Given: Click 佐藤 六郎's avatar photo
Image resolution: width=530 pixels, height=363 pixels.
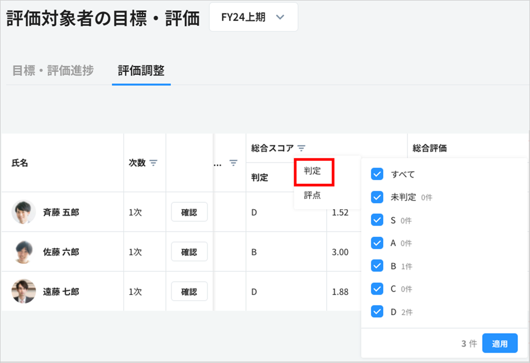Looking at the screenshot, I should point(24,252).
